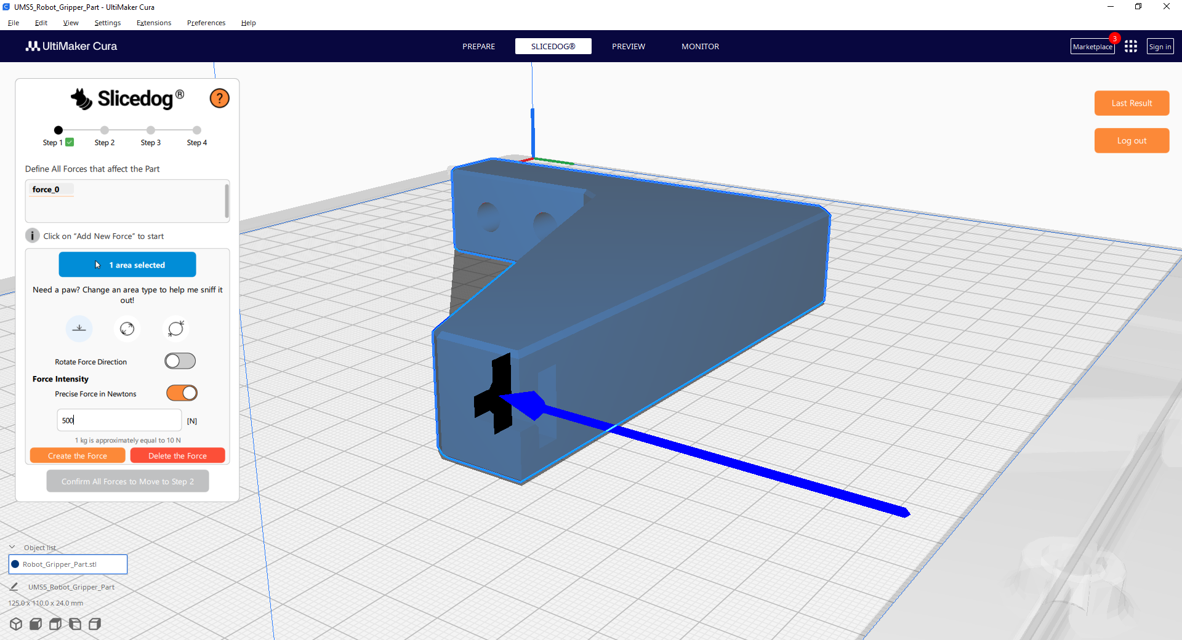This screenshot has width=1182, height=640.
Task: Select the push force area type icon
Action: [x=79, y=329]
